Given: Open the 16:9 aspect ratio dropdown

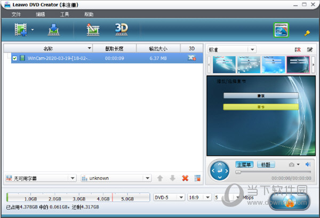Looking at the screenshot, I should click(x=198, y=197).
